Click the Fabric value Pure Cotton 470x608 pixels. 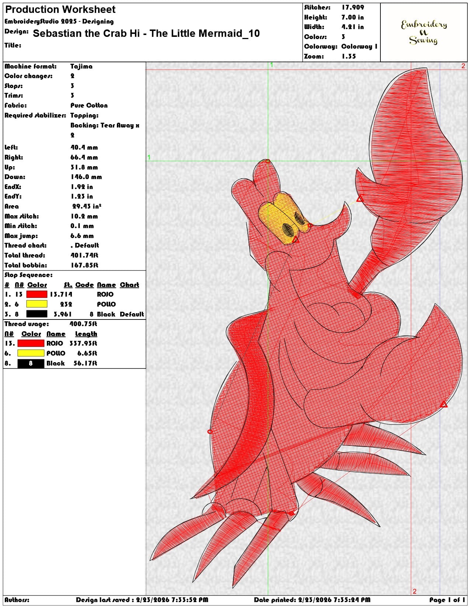pyautogui.click(x=89, y=105)
